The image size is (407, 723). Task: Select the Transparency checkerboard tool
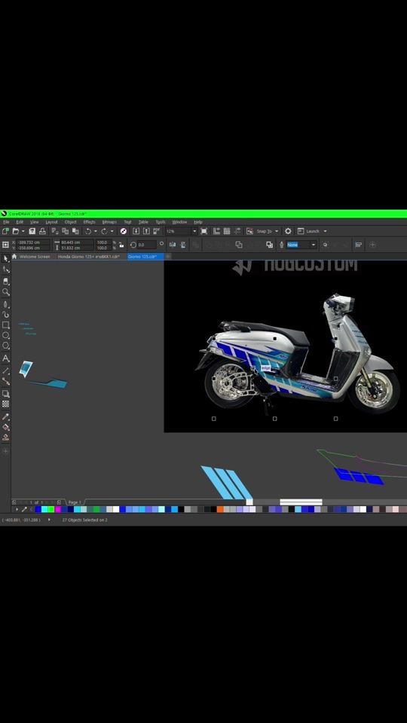pyautogui.click(x=6, y=404)
